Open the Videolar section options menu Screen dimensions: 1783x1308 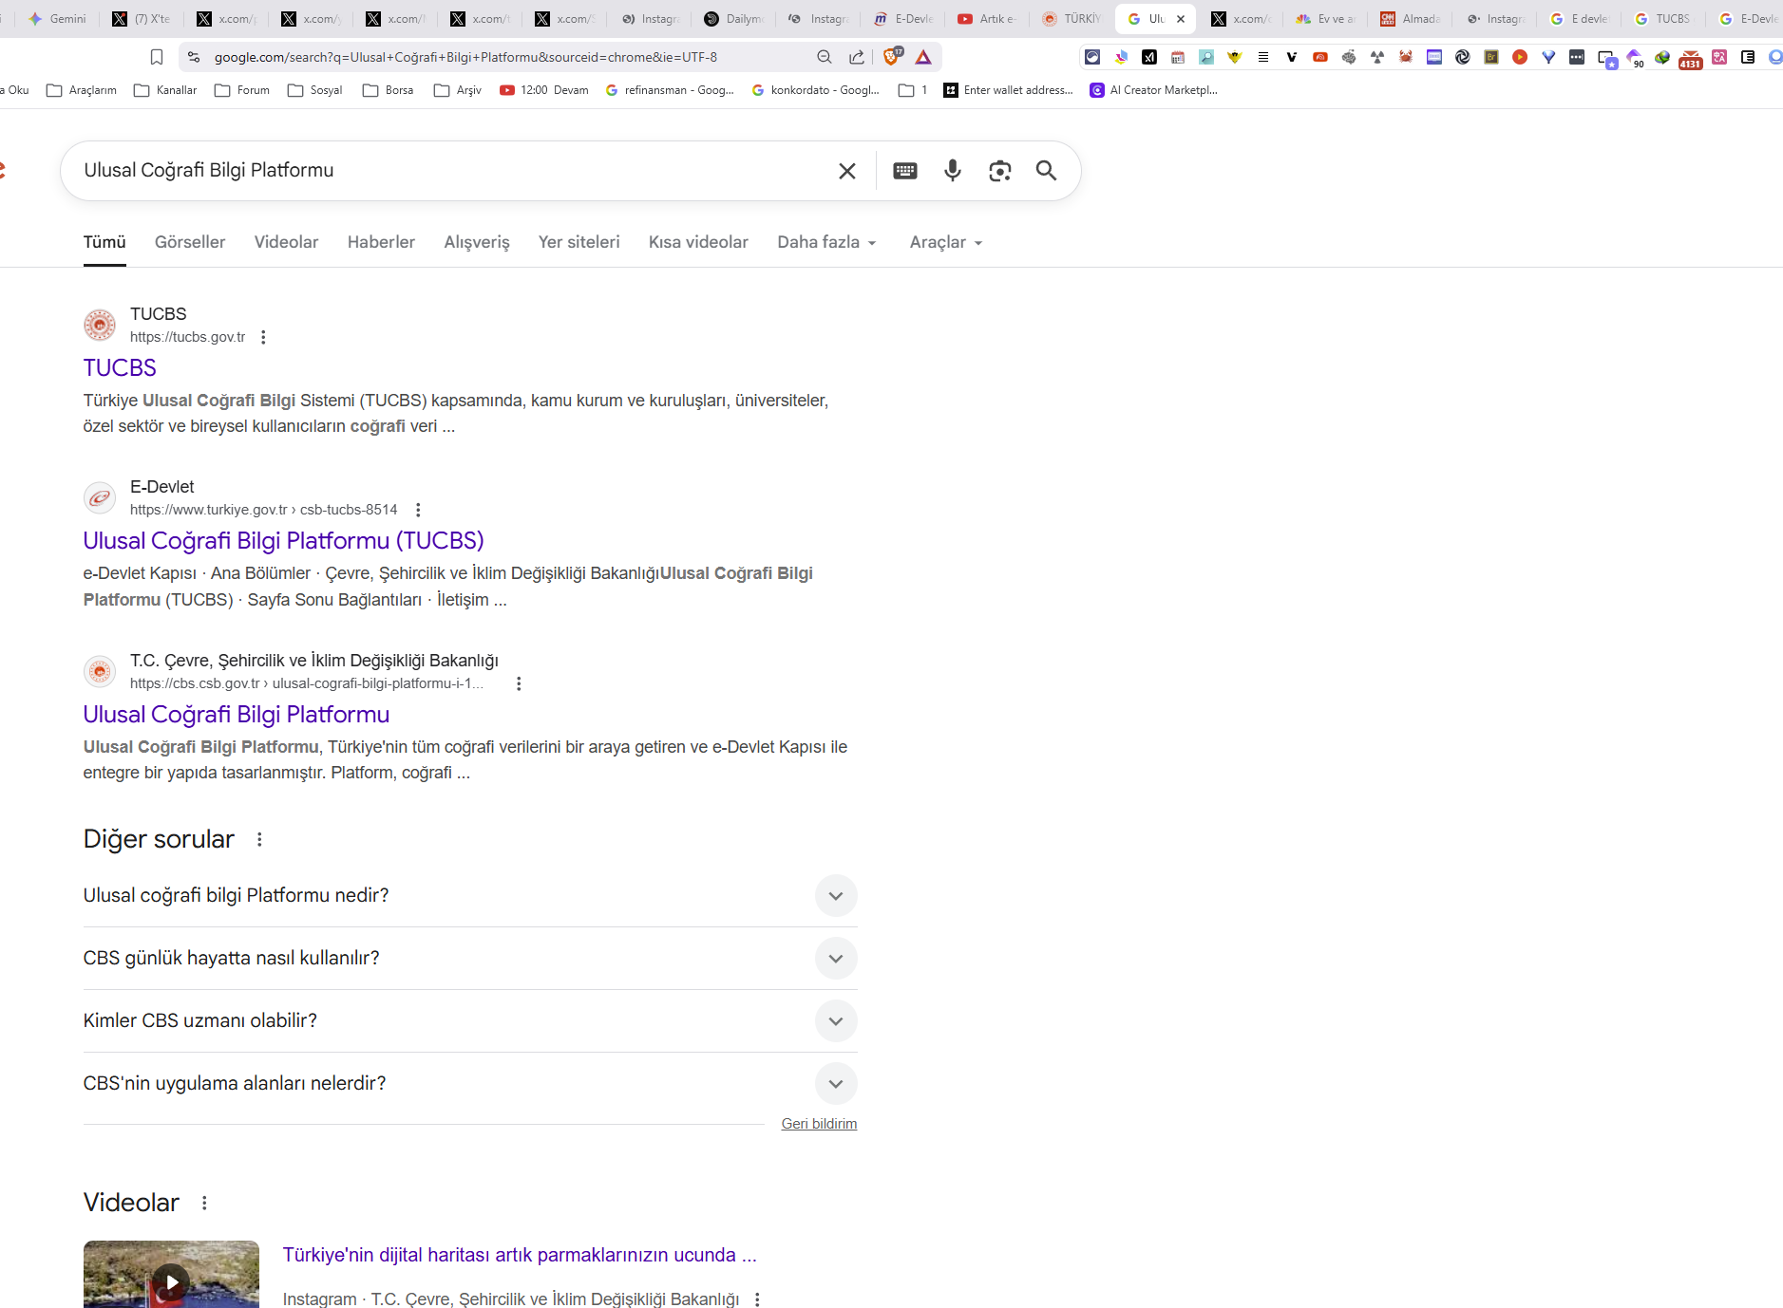point(204,1203)
